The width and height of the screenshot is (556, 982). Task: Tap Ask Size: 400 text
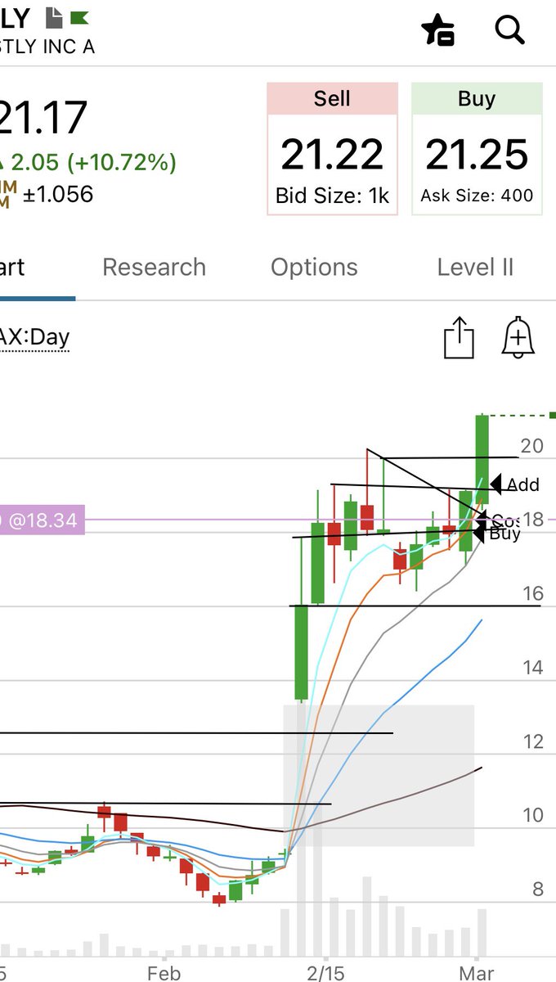tap(477, 196)
